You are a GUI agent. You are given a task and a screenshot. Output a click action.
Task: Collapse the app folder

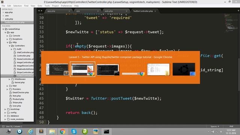5,33
